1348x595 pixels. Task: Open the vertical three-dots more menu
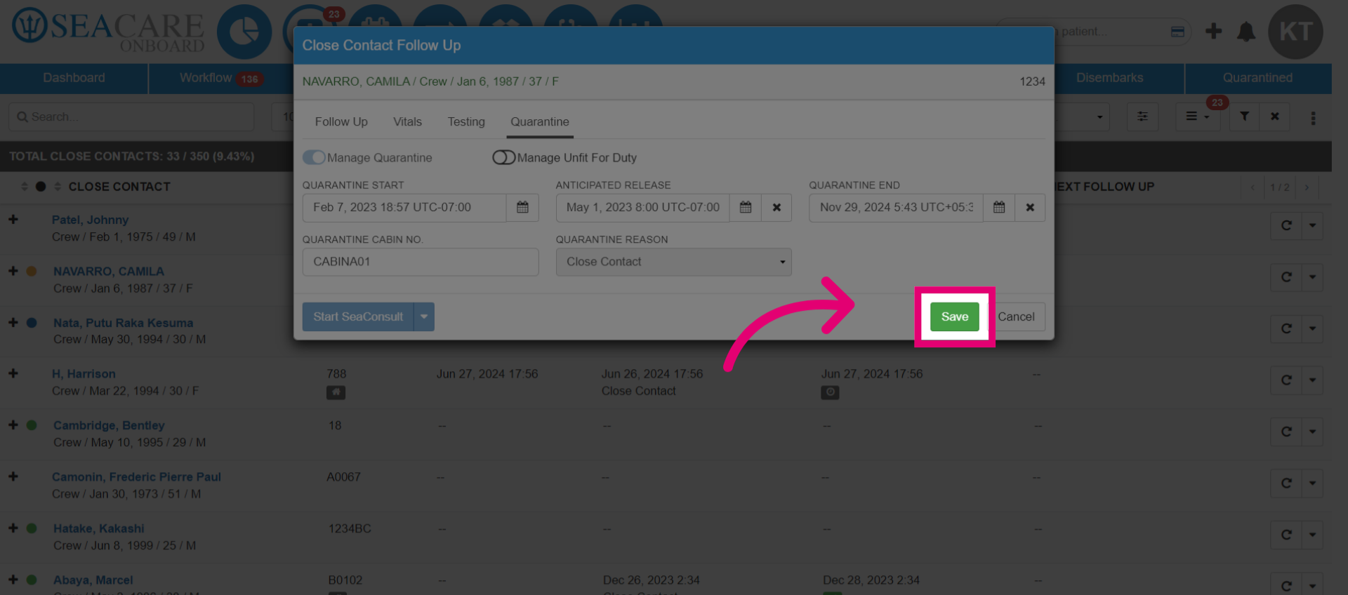(1313, 118)
